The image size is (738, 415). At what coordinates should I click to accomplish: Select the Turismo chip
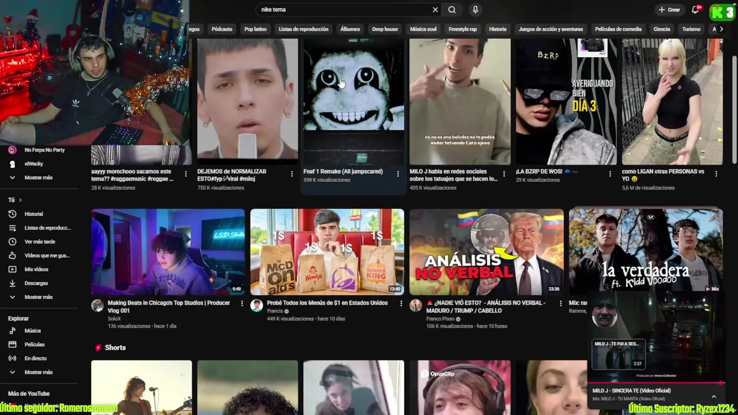click(691, 29)
